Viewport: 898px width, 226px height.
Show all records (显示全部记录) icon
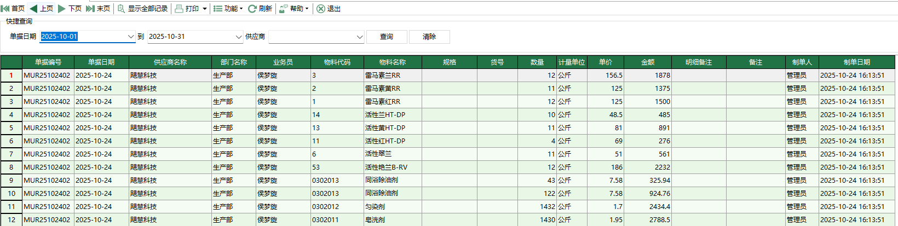pos(122,9)
